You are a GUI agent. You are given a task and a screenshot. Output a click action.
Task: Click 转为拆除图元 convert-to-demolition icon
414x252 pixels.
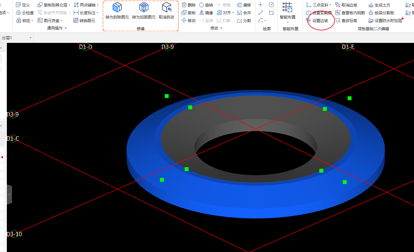[x=117, y=8]
